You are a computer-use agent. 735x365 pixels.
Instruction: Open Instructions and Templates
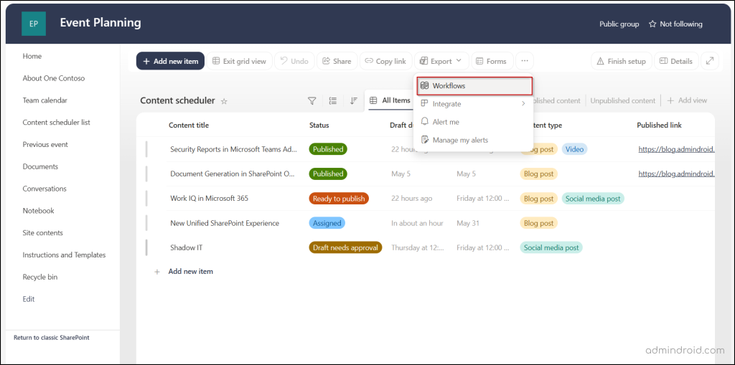click(64, 255)
